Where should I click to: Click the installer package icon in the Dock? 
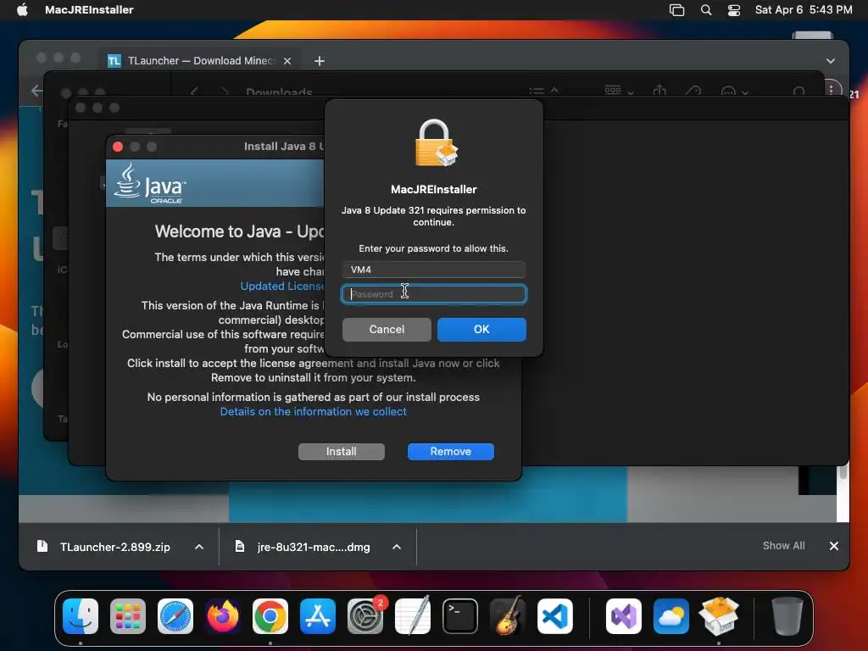719,615
